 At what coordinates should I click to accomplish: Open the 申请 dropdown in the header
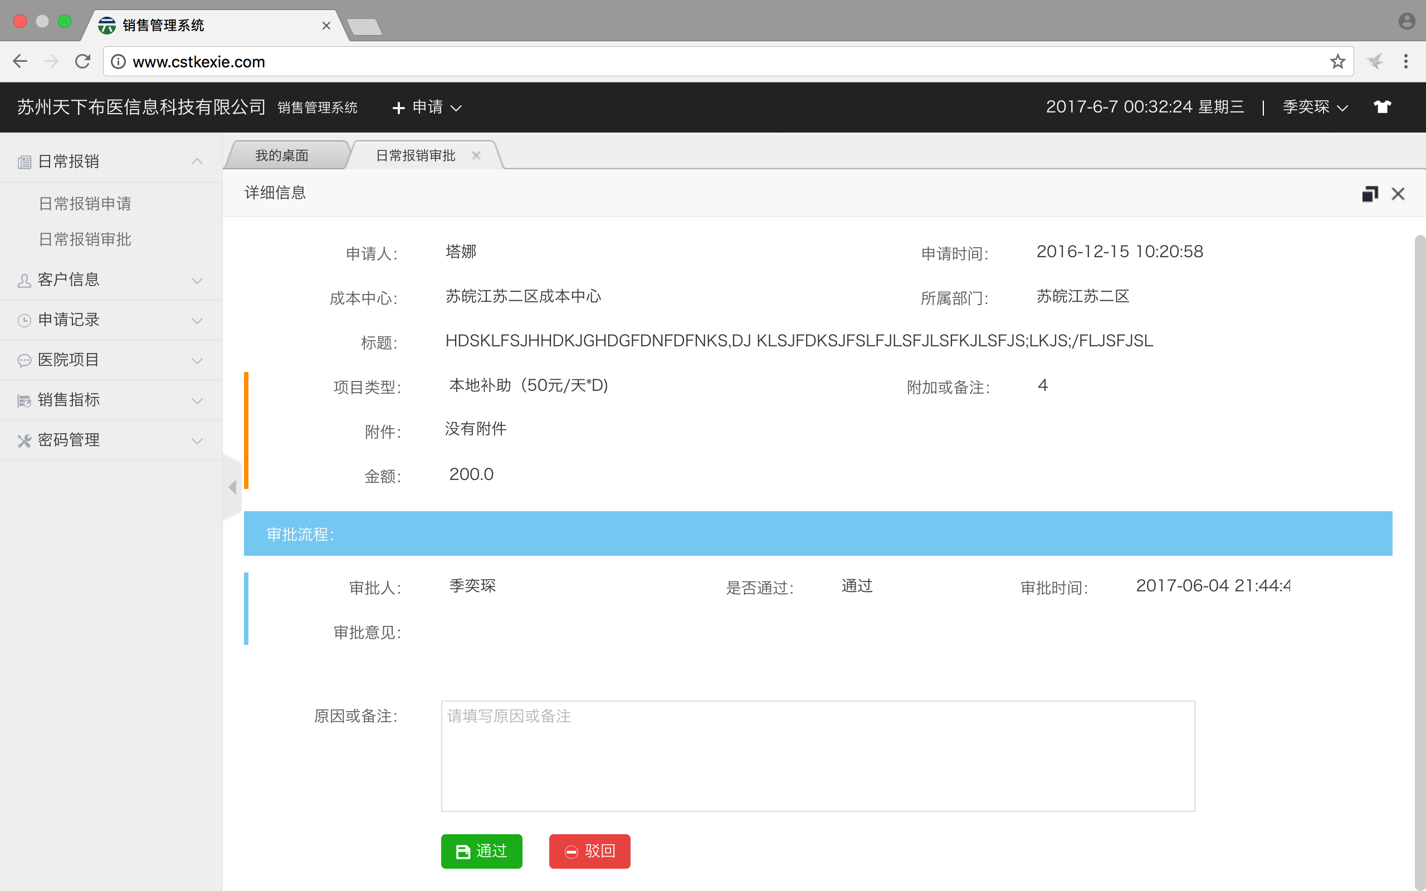(x=427, y=107)
